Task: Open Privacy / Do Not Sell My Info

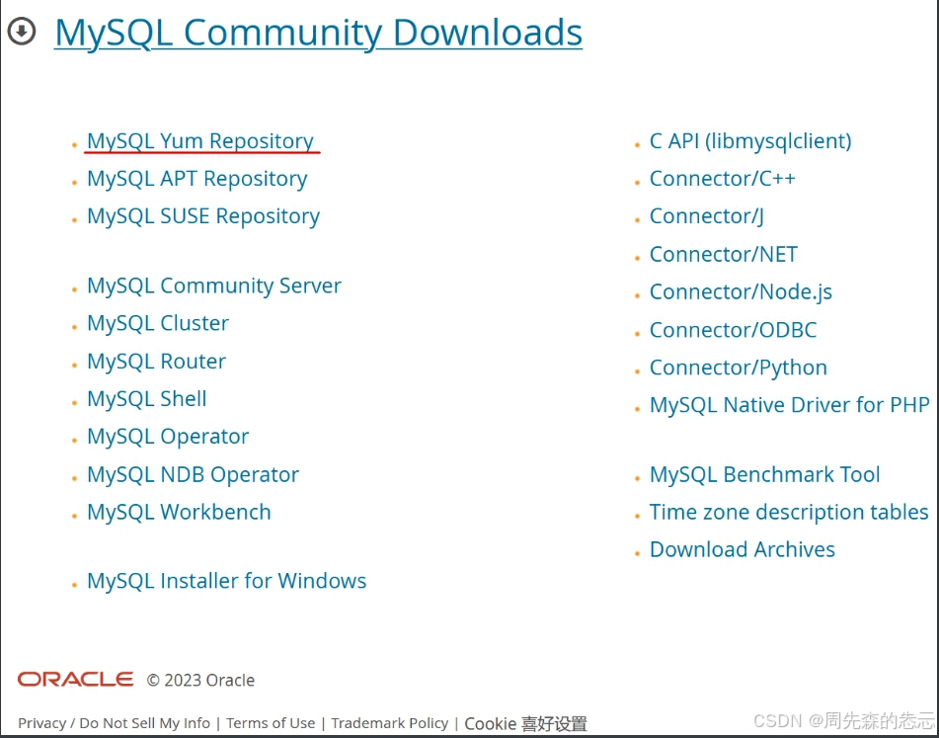Action: tap(114, 723)
